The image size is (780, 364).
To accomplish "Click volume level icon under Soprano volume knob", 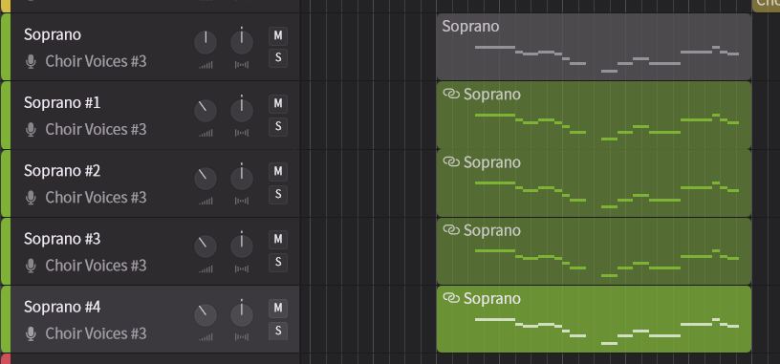I will tap(206, 65).
